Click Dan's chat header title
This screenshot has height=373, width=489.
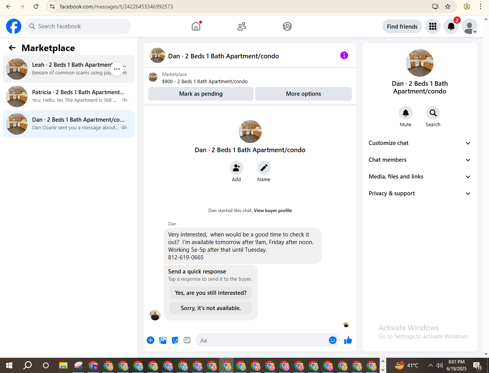coord(223,56)
